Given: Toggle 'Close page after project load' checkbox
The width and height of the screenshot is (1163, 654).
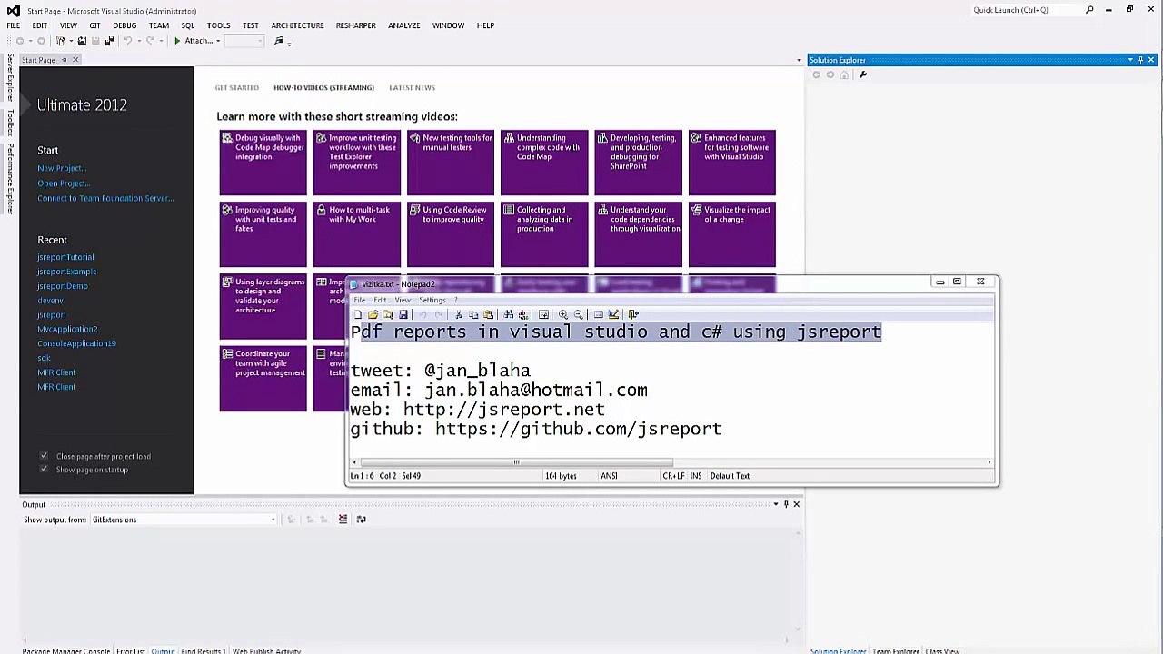Looking at the screenshot, I should click(x=44, y=456).
